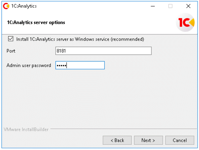
Task: Click the disabled maximize window button
Action: coord(170,6)
